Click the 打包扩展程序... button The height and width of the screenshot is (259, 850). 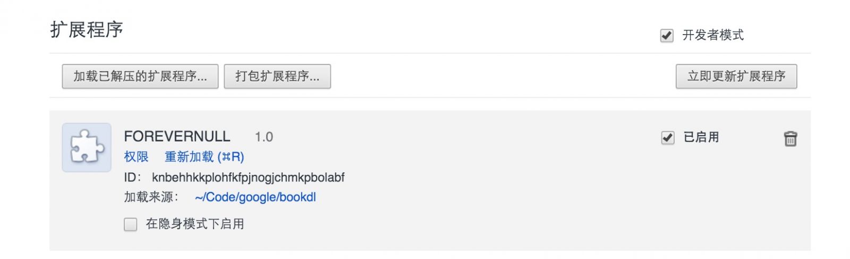[277, 77]
